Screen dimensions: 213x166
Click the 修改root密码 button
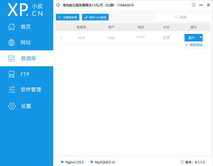click(95, 17)
